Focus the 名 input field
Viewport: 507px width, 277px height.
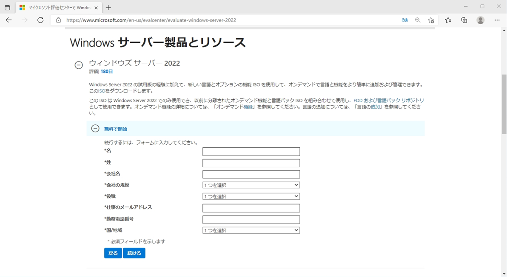(251, 151)
